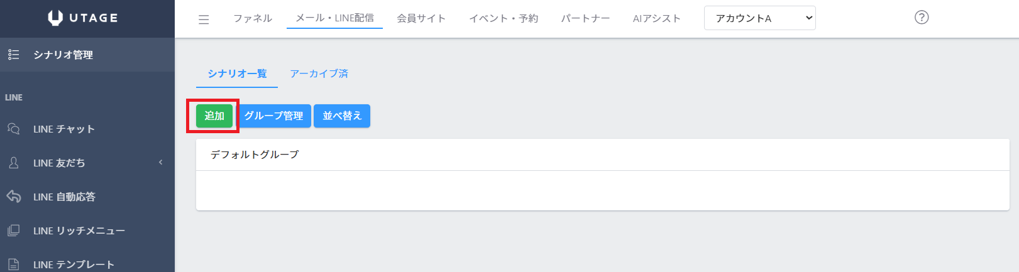
Task: Click the グループ管理 button
Action: coord(273,116)
